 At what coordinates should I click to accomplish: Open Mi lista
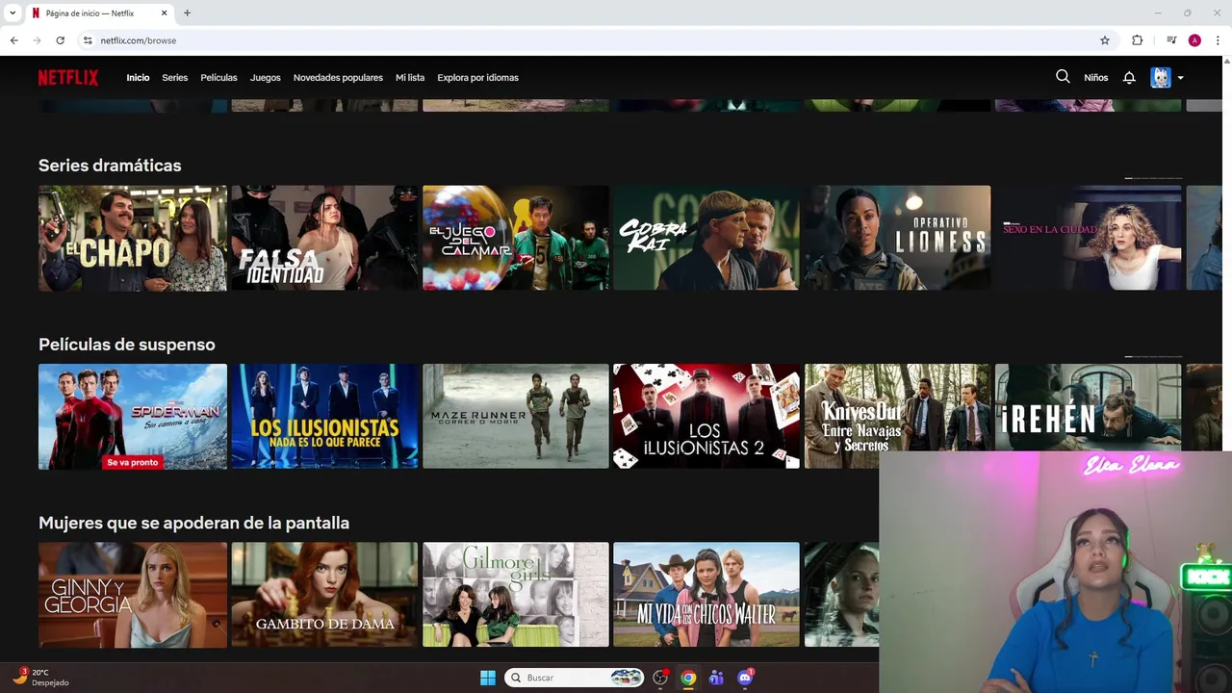tap(410, 78)
